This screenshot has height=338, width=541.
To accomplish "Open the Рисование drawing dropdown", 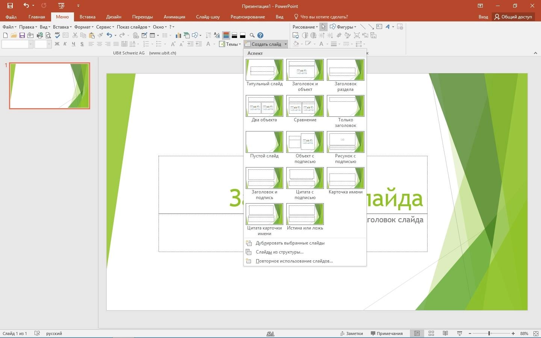I will tap(305, 27).
